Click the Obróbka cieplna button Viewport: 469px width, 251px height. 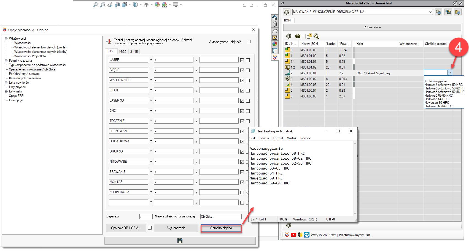(221, 228)
